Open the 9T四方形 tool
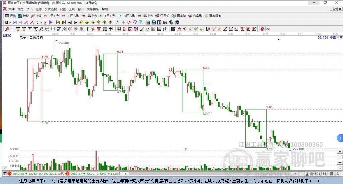 click(x=126, y=16)
